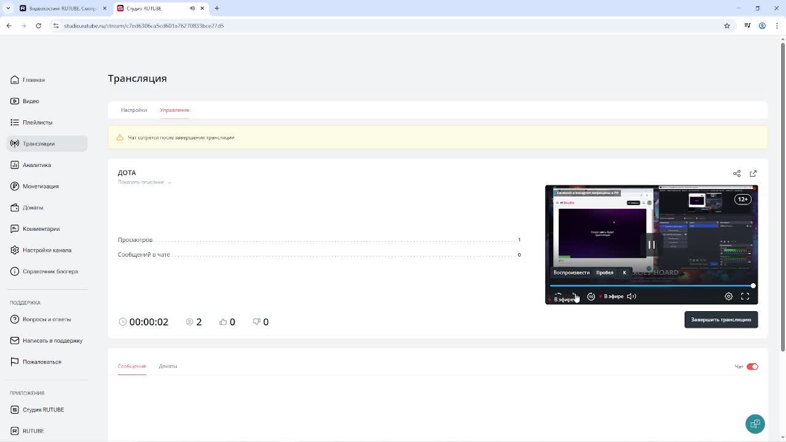
Task: Click the В эфире live indicator
Action: pyautogui.click(x=611, y=297)
